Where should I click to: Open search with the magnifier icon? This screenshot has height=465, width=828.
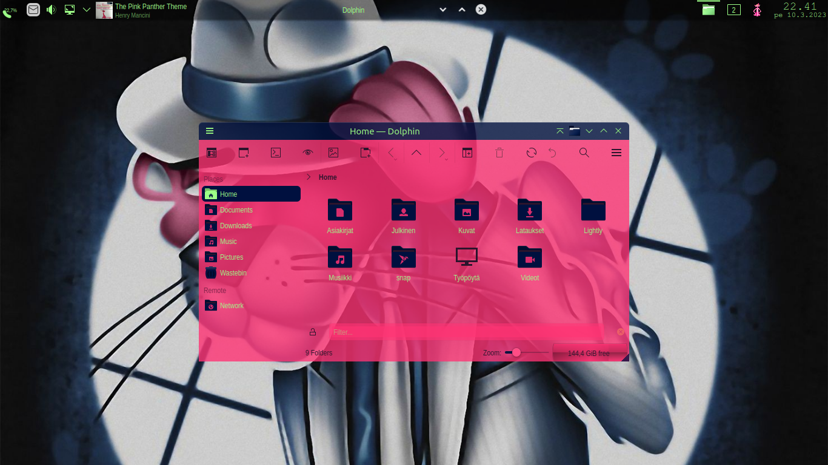(584, 153)
